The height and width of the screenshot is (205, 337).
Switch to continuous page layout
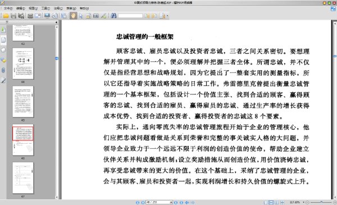click(x=271, y=202)
